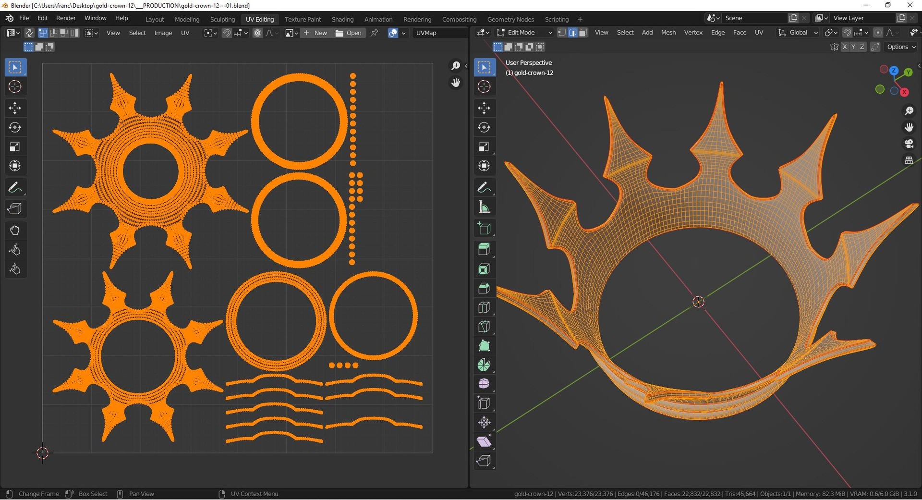Image resolution: width=922 pixels, height=500 pixels.
Task: Switch perspective/orthographic view using grid icon
Action: click(x=909, y=160)
